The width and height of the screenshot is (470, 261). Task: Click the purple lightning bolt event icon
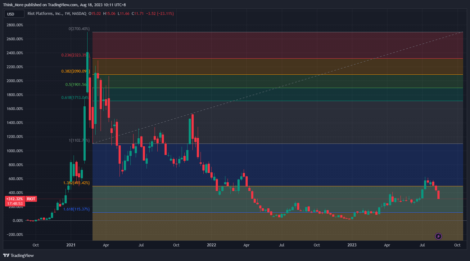click(438, 237)
